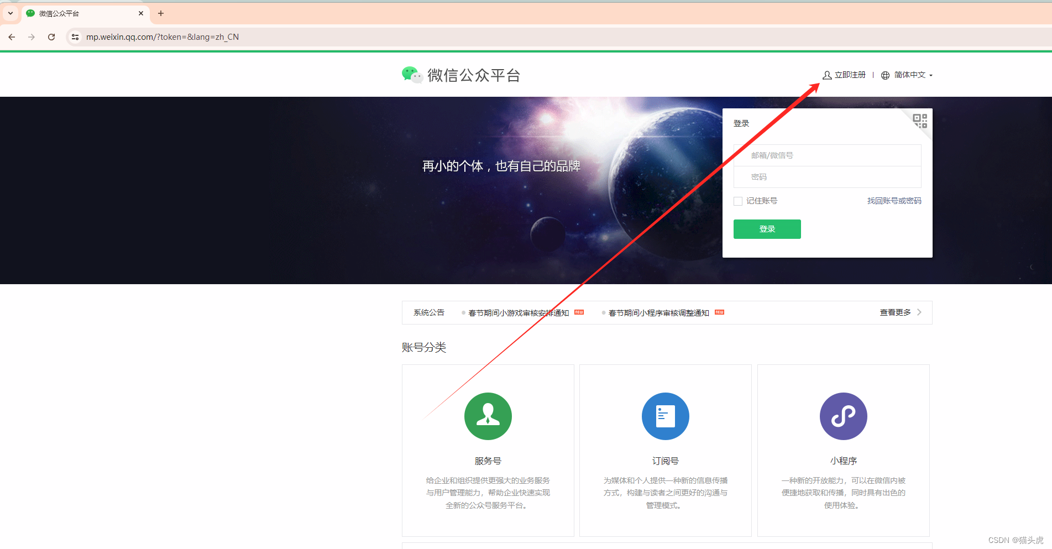Click the red new badge after 小程序审核 notice
This screenshot has width=1052, height=549.
(x=720, y=312)
